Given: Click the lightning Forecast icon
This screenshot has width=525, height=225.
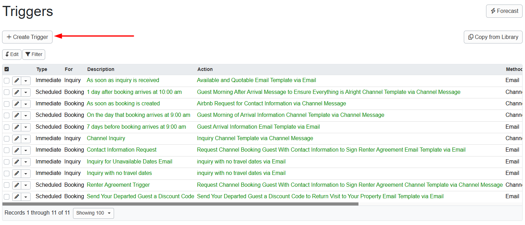Looking at the screenshot, I should tap(493, 11).
